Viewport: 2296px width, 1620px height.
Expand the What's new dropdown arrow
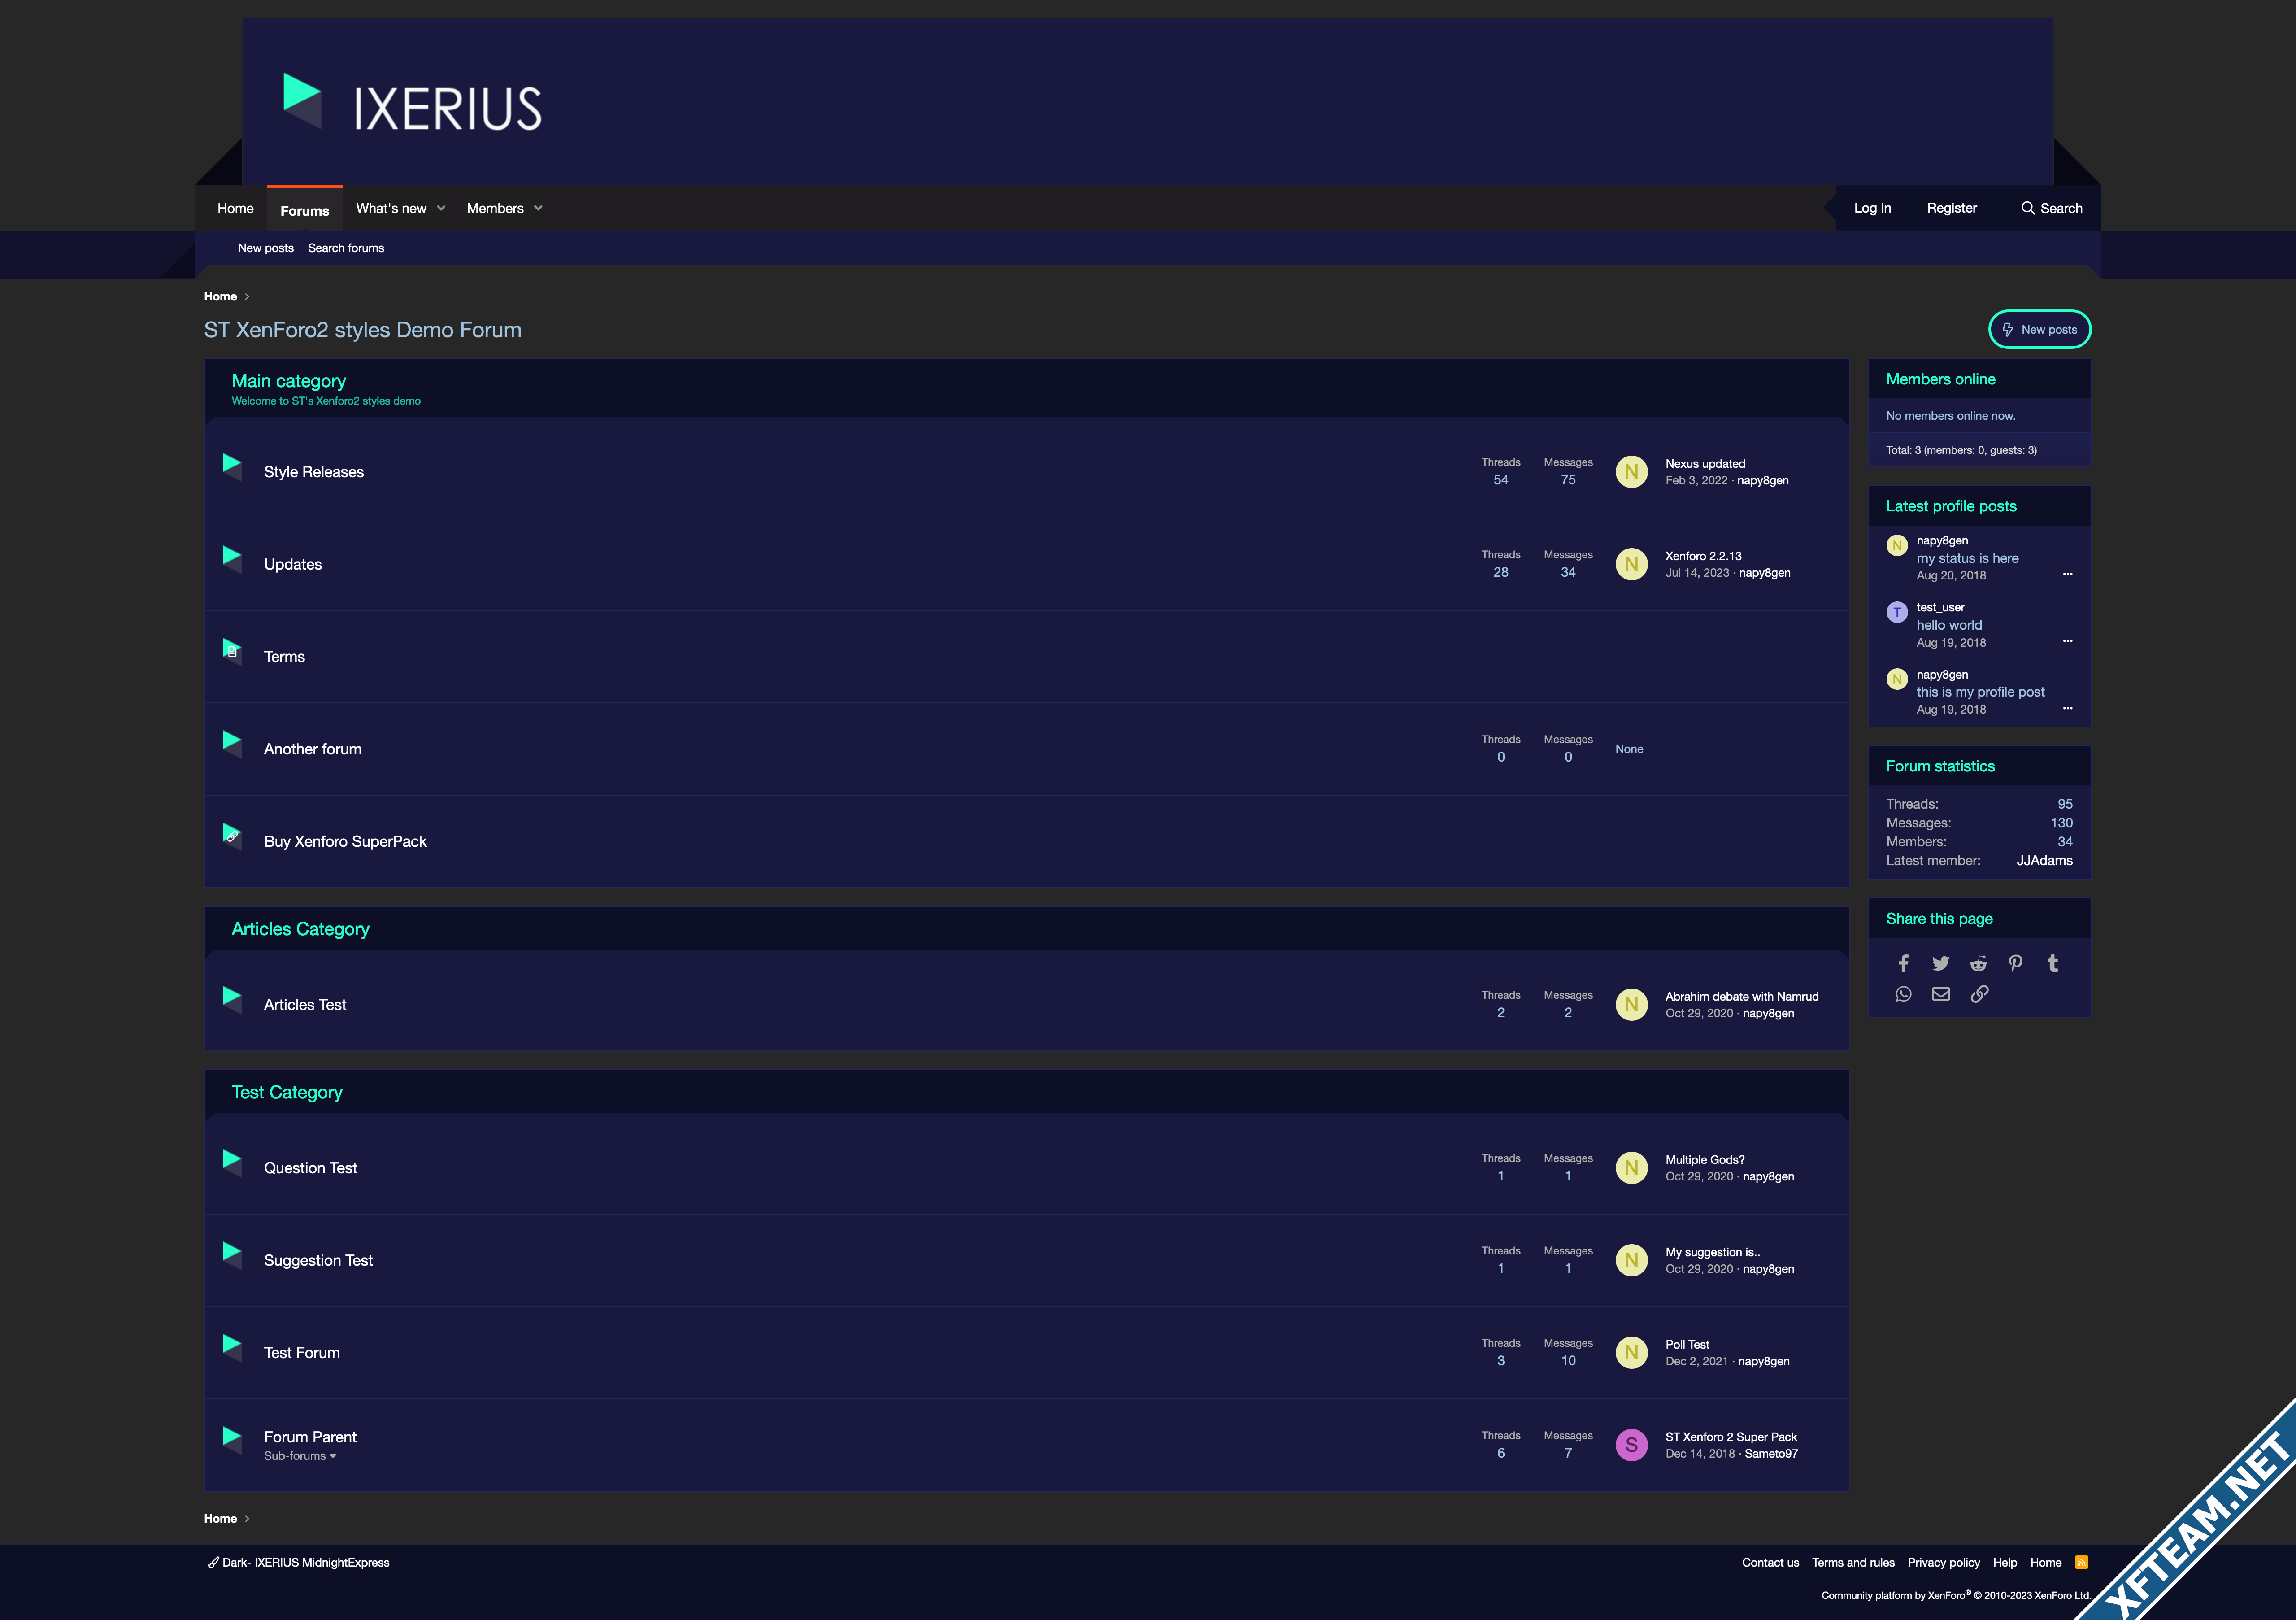(x=441, y=208)
